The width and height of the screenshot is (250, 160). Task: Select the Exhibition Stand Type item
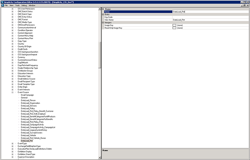point(27,154)
